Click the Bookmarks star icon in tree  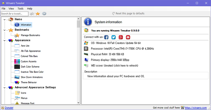tap(11, 30)
